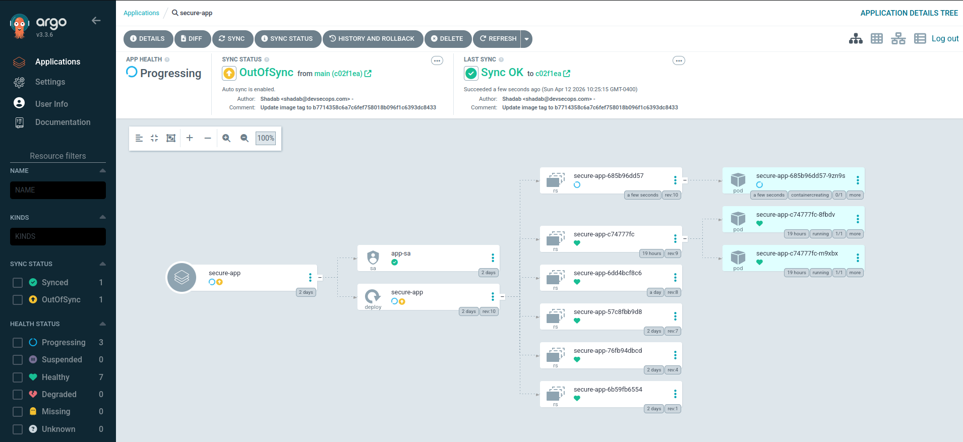Collapse children of secure-app root node

[320, 277]
